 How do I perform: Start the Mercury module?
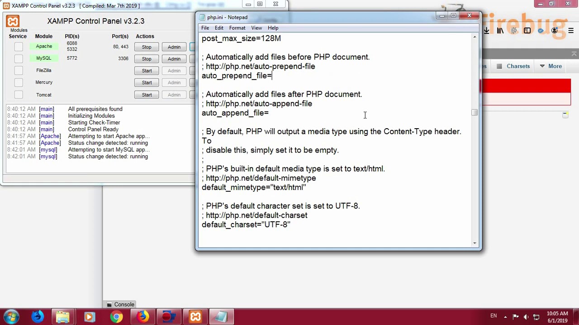point(147,83)
